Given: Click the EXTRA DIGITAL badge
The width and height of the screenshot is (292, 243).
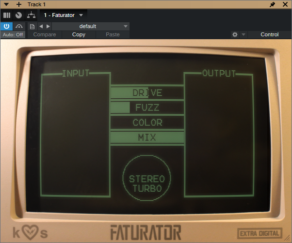Looking at the screenshot, I should click(x=260, y=233).
